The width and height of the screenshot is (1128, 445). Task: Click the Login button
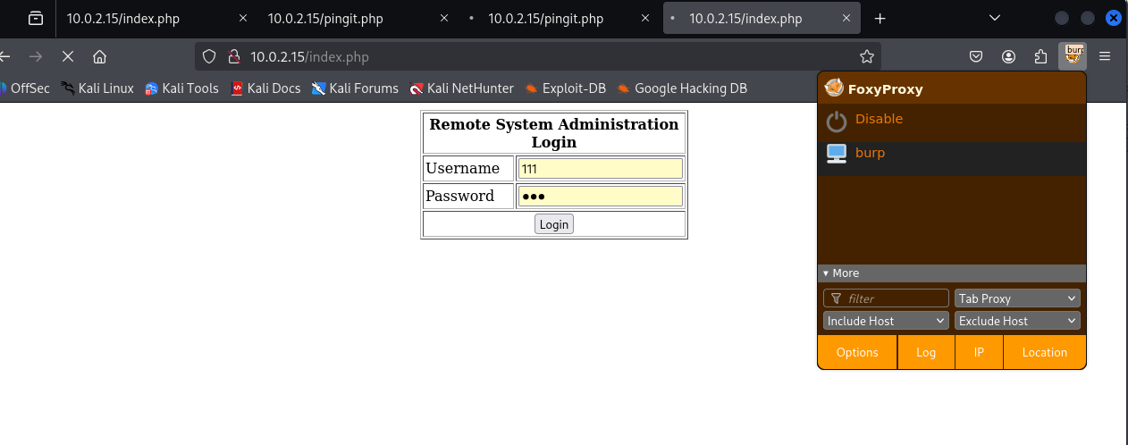tap(553, 224)
